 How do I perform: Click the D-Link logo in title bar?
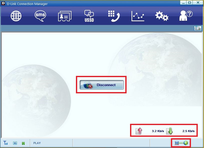[3, 3]
